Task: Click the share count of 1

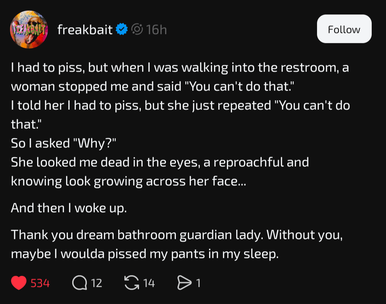Action: (x=198, y=283)
